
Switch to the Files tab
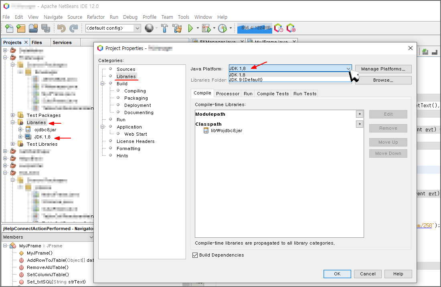point(36,42)
